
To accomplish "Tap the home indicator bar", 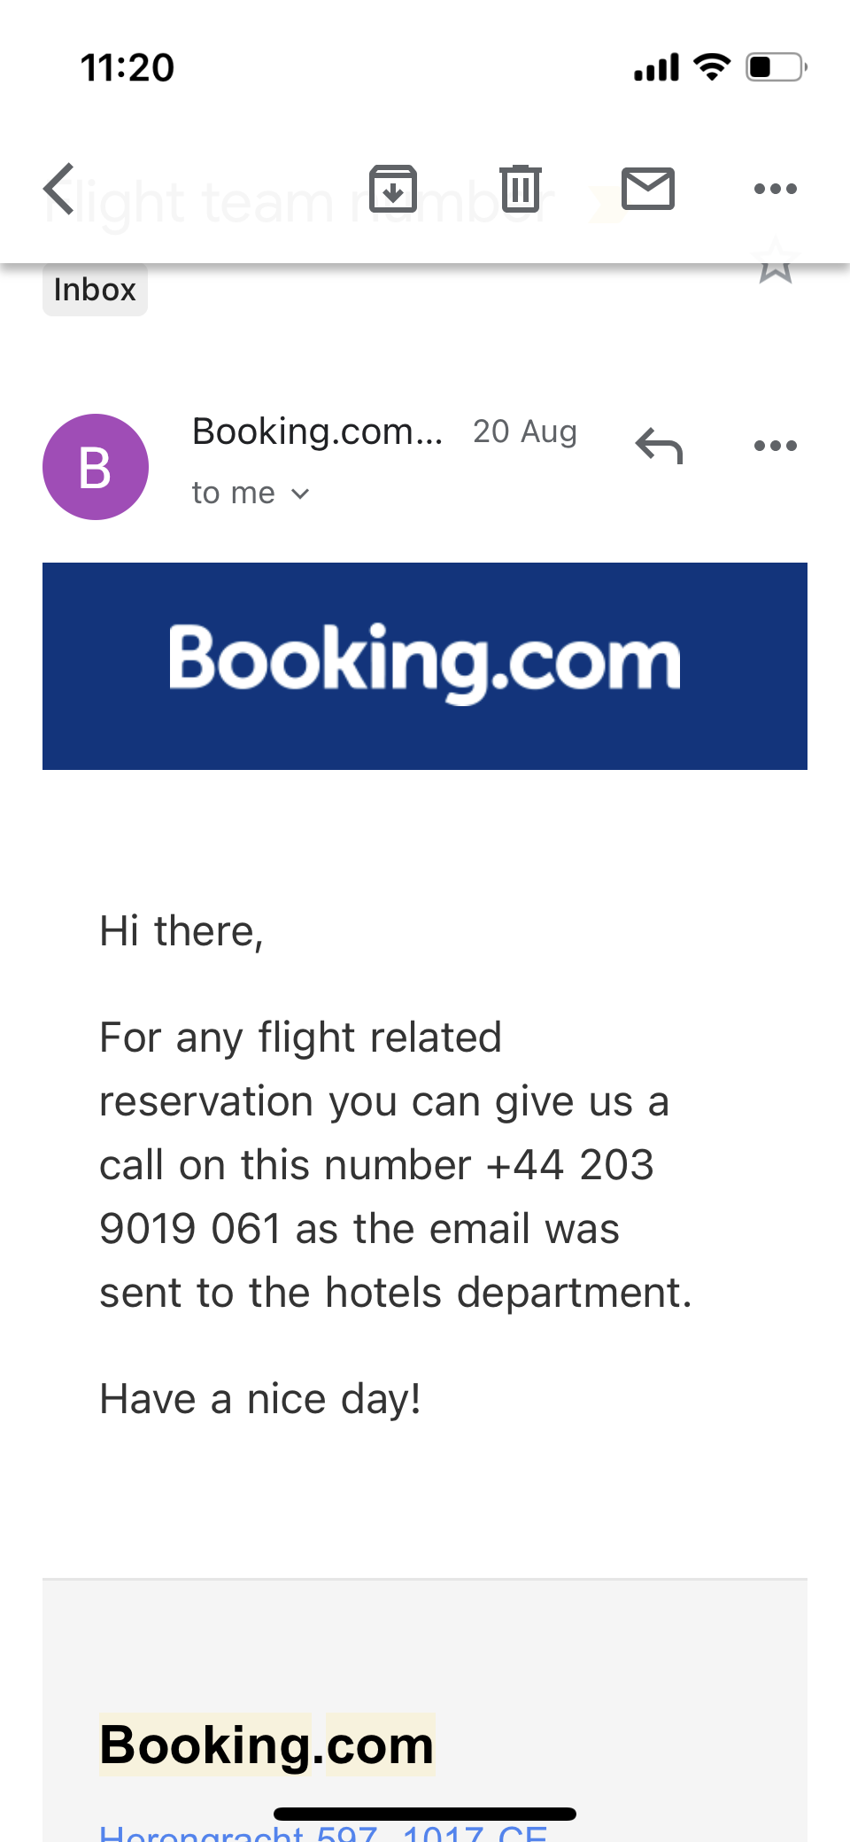I will tap(425, 1814).
